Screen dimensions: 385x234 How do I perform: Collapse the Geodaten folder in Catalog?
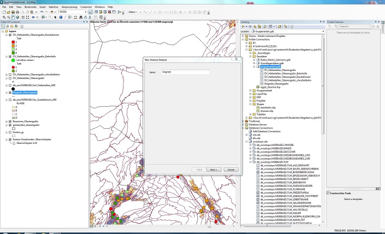coord(250,56)
